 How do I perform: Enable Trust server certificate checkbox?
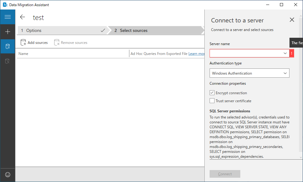pyautogui.click(x=212, y=101)
